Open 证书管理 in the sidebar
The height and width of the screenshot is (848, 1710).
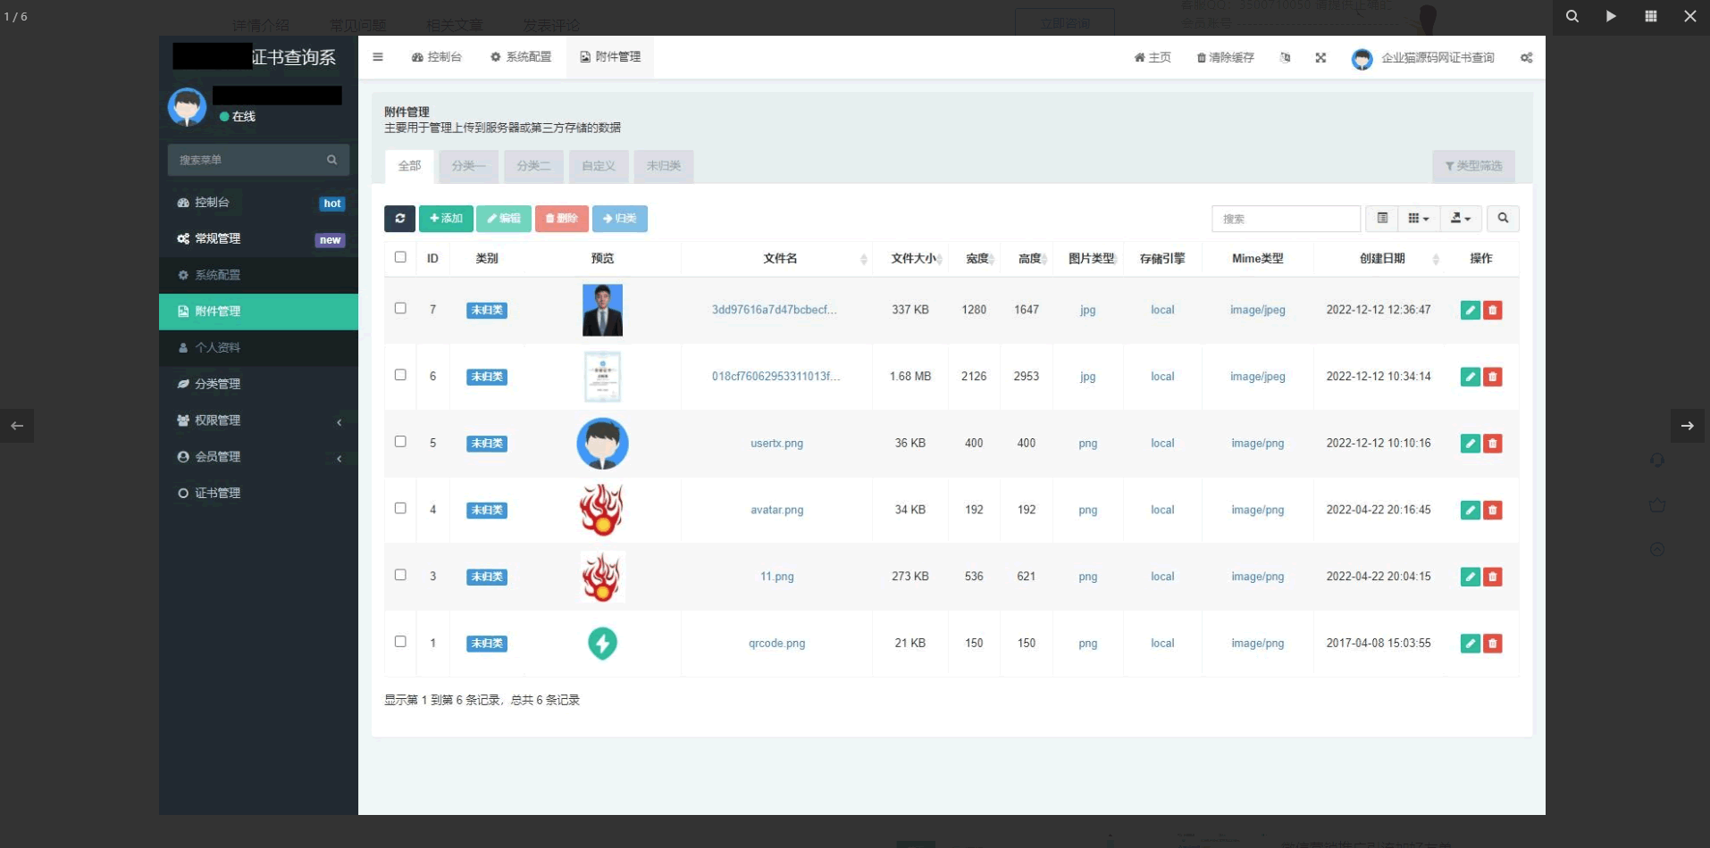218,494
